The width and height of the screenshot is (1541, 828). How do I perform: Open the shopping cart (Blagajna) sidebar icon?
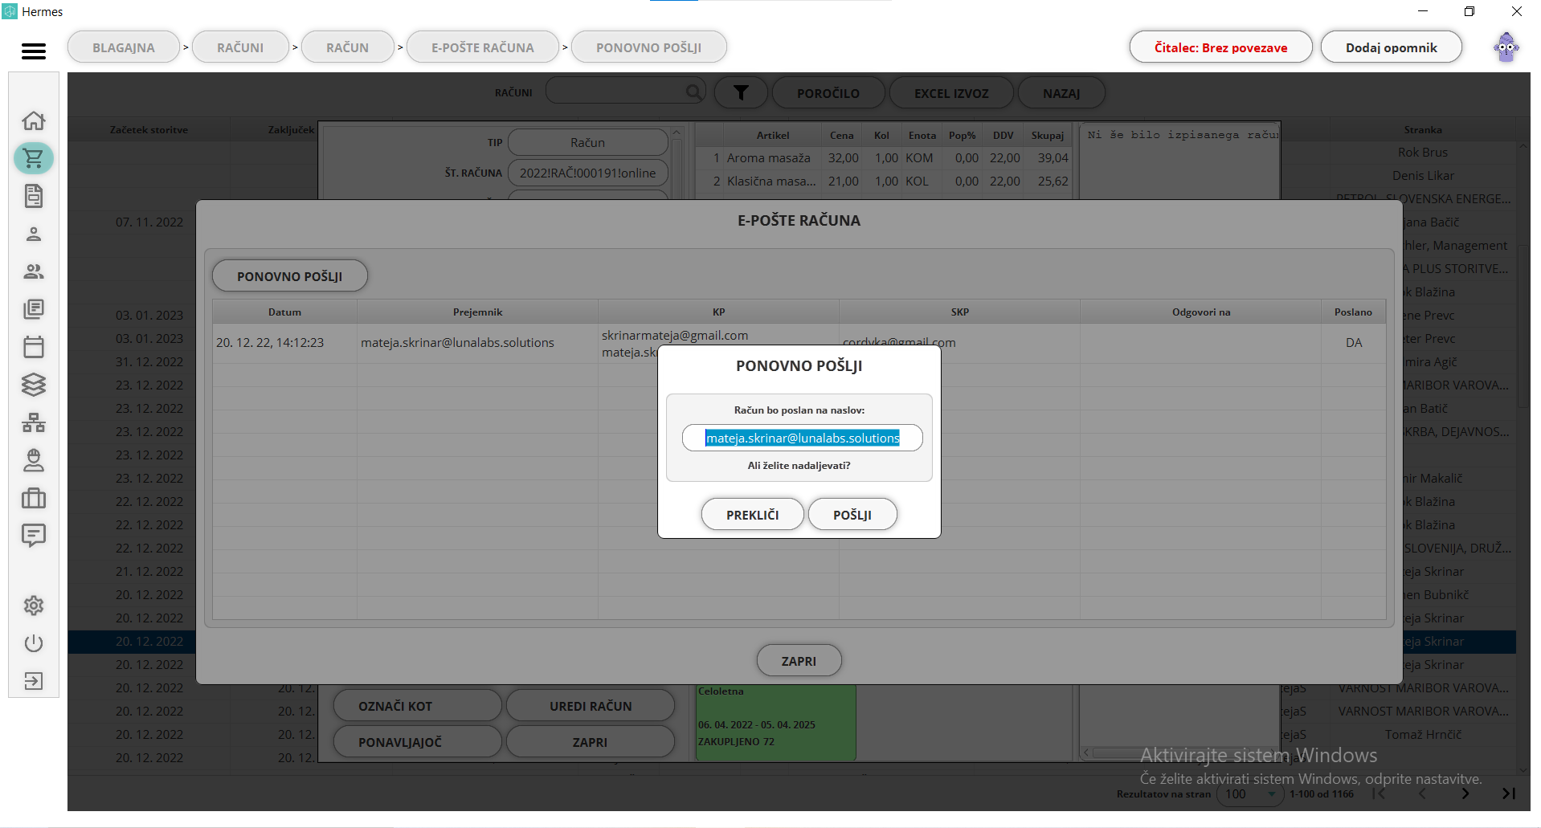33,158
